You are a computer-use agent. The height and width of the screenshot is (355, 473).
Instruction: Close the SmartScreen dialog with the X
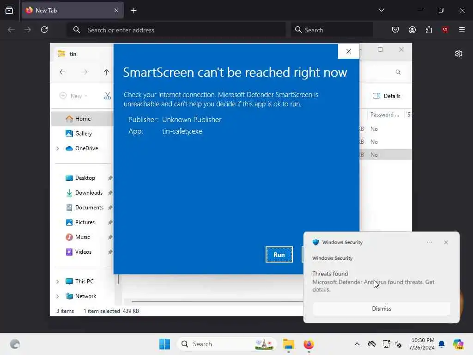pyautogui.click(x=349, y=51)
